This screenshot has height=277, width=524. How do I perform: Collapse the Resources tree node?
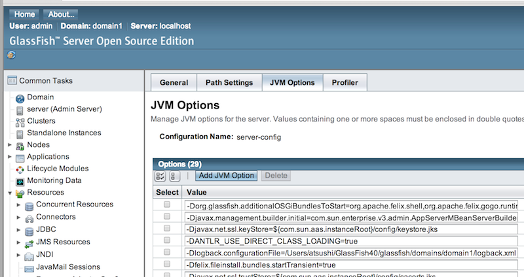[x=9, y=193]
